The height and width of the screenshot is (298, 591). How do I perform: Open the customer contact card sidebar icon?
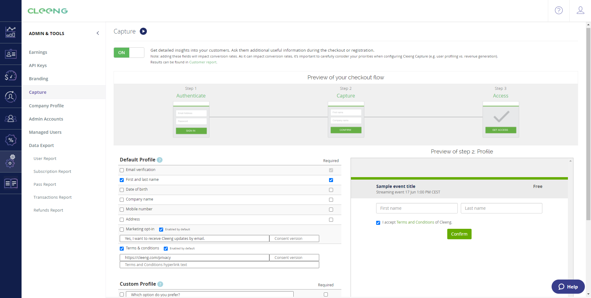pyautogui.click(x=11, y=54)
